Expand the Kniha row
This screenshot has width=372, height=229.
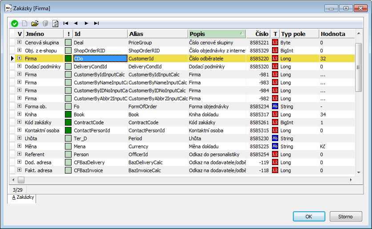(19, 114)
